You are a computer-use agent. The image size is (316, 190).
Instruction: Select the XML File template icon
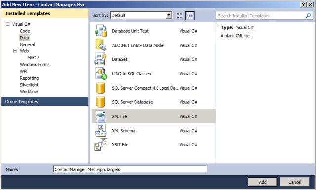(x=101, y=116)
